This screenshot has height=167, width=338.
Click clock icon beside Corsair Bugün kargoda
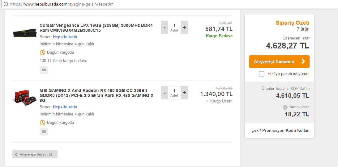tap(42, 52)
